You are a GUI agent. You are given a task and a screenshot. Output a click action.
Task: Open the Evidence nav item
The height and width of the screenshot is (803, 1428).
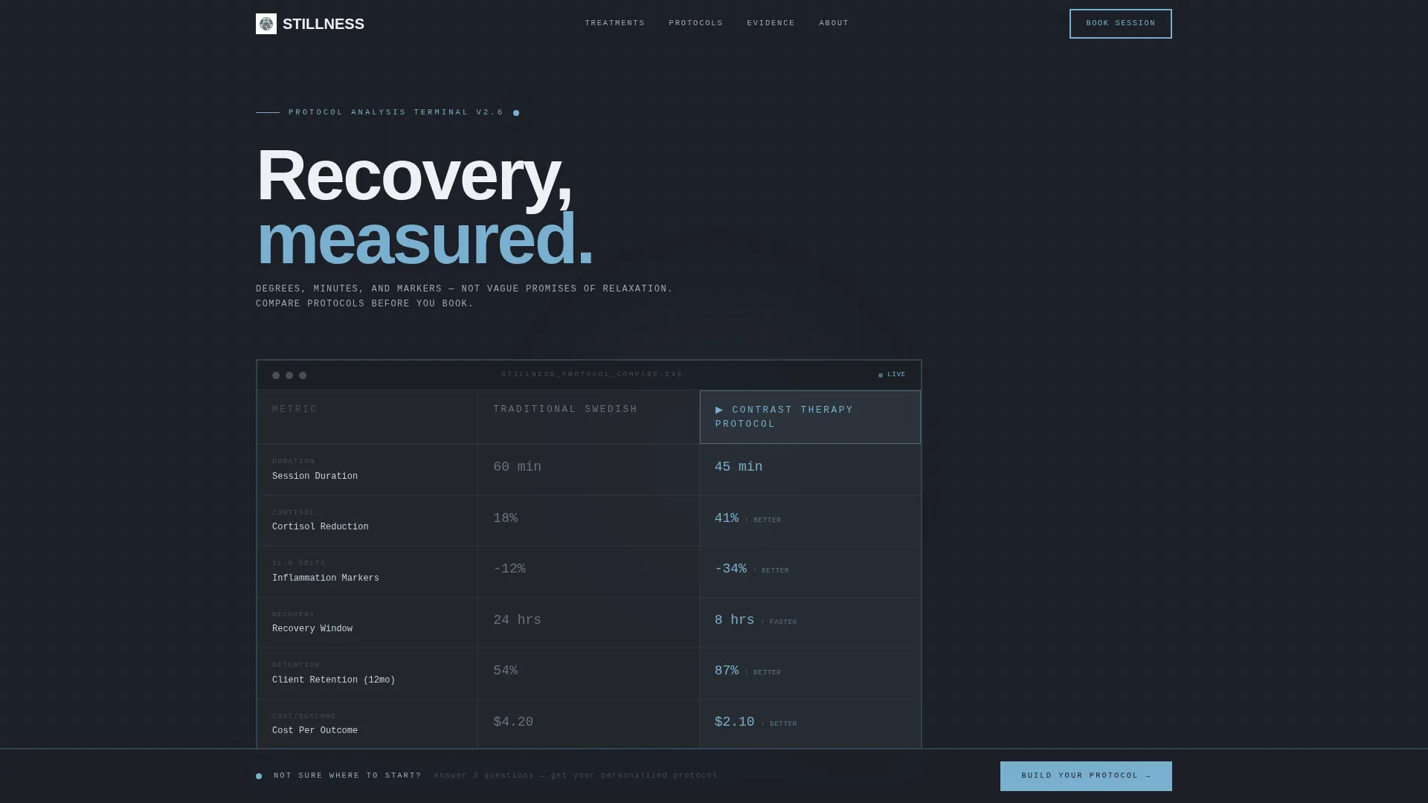click(771, 23)
